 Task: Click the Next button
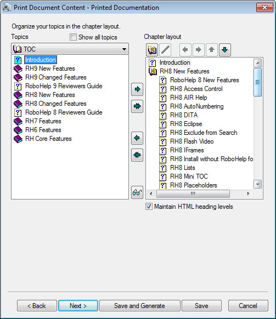point(78,306)
